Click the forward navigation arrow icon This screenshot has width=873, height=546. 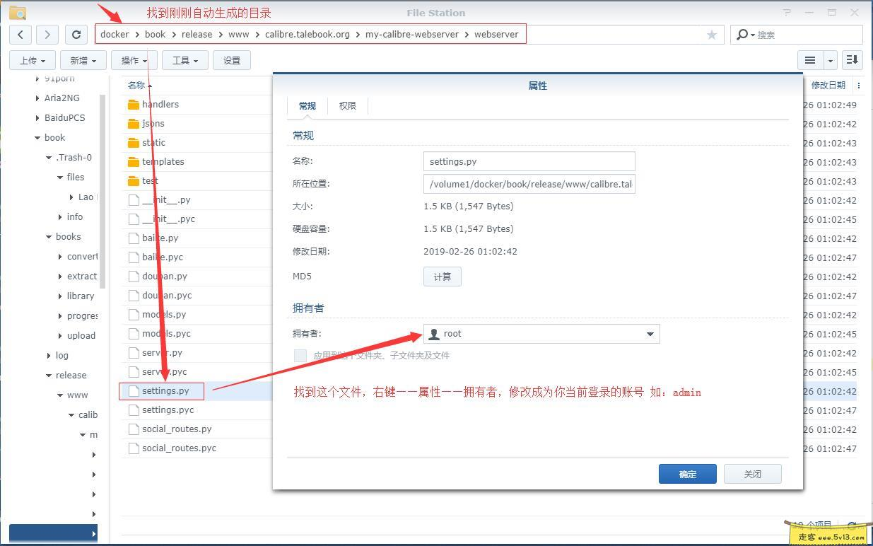[47, 34]
